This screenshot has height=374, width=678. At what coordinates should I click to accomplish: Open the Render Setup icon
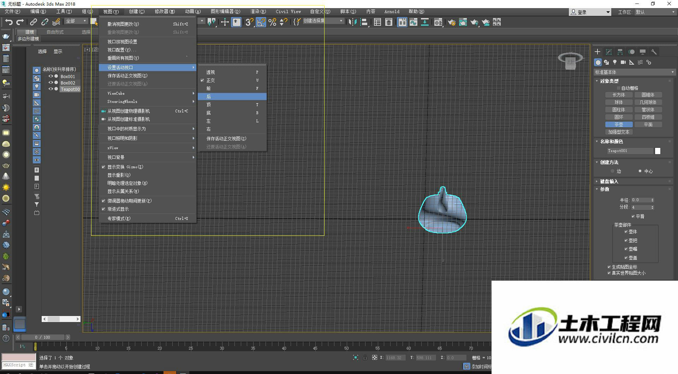(451, 22)
